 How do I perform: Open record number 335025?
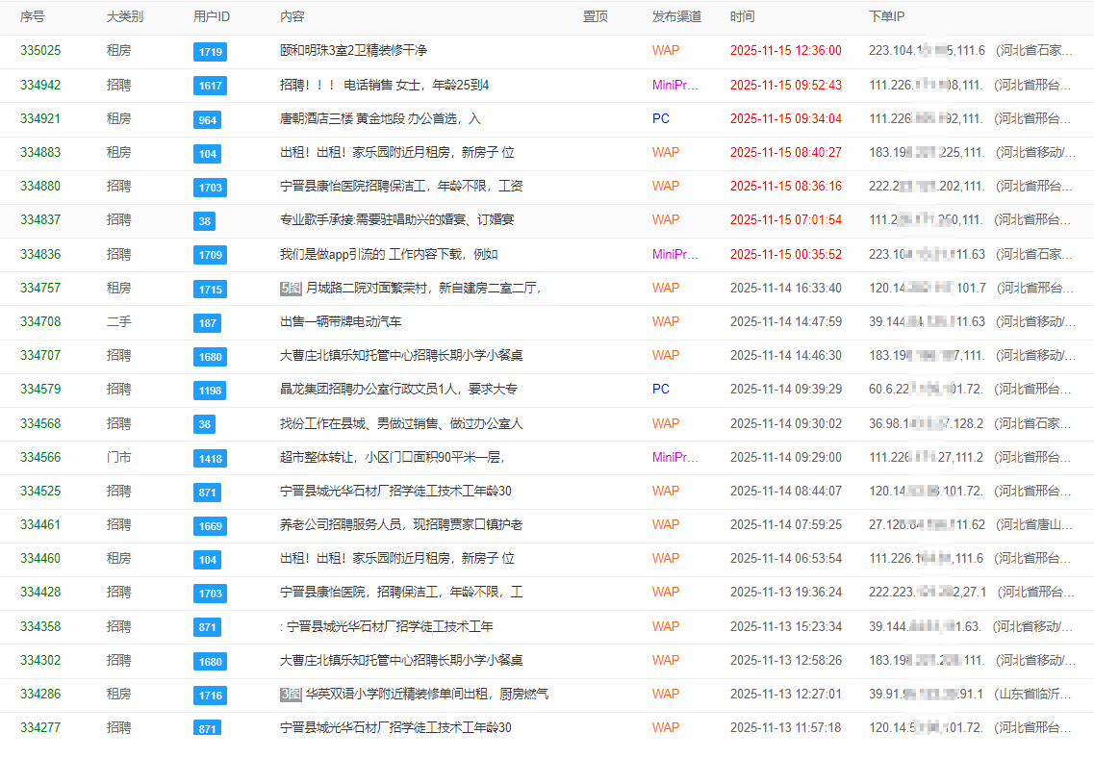(x=40, y=51)
